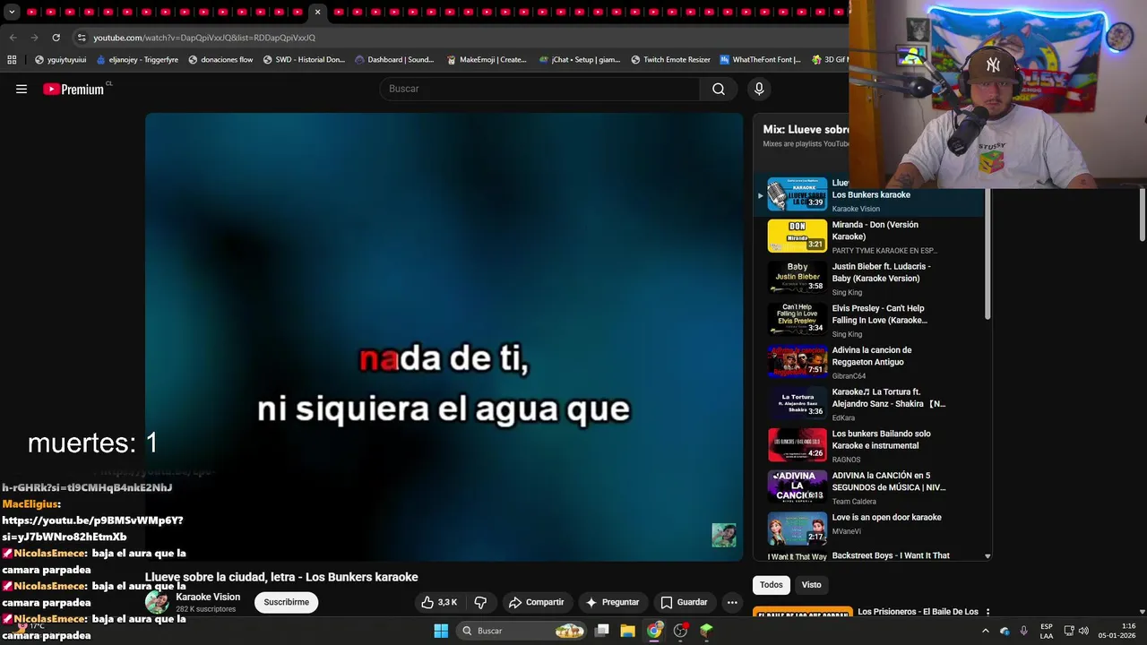Play Justin Bieber Baby karaoke thumbnail

click(x=798, y=278)
